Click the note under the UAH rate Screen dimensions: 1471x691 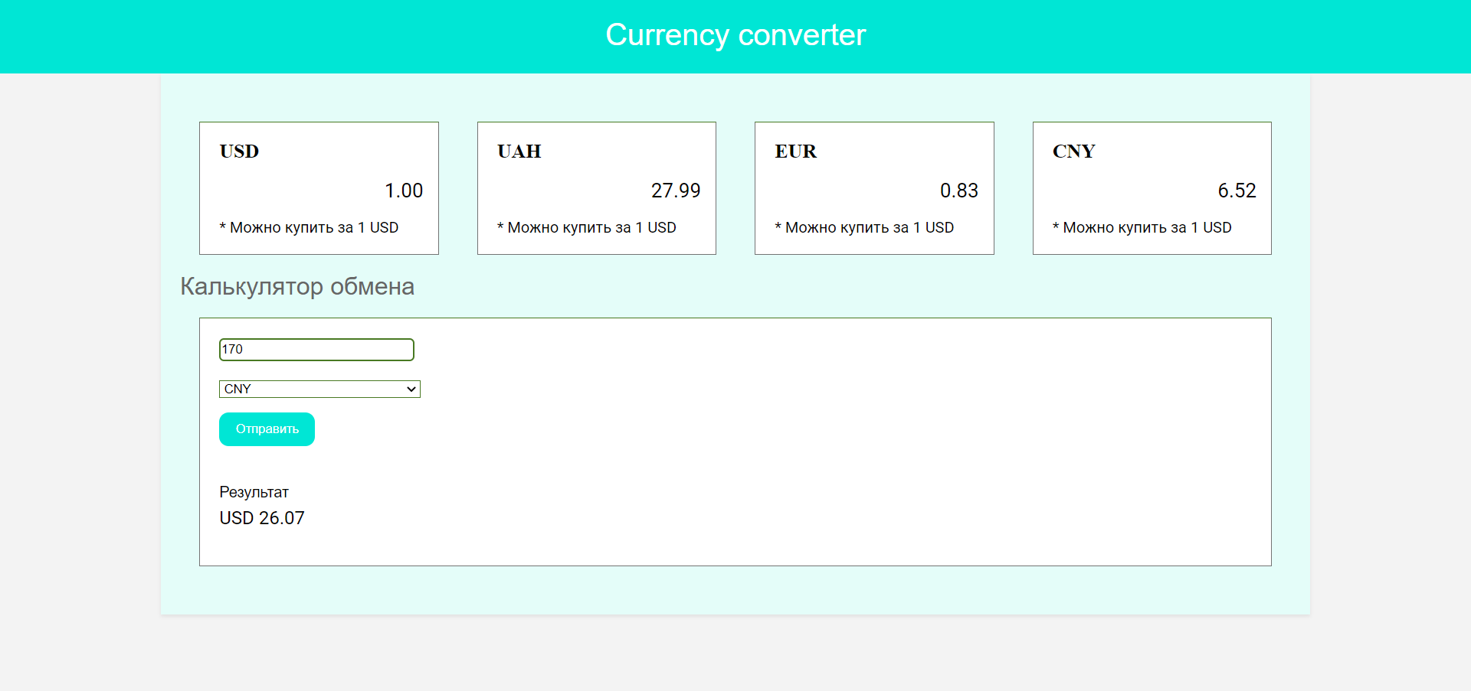(587, 227)
